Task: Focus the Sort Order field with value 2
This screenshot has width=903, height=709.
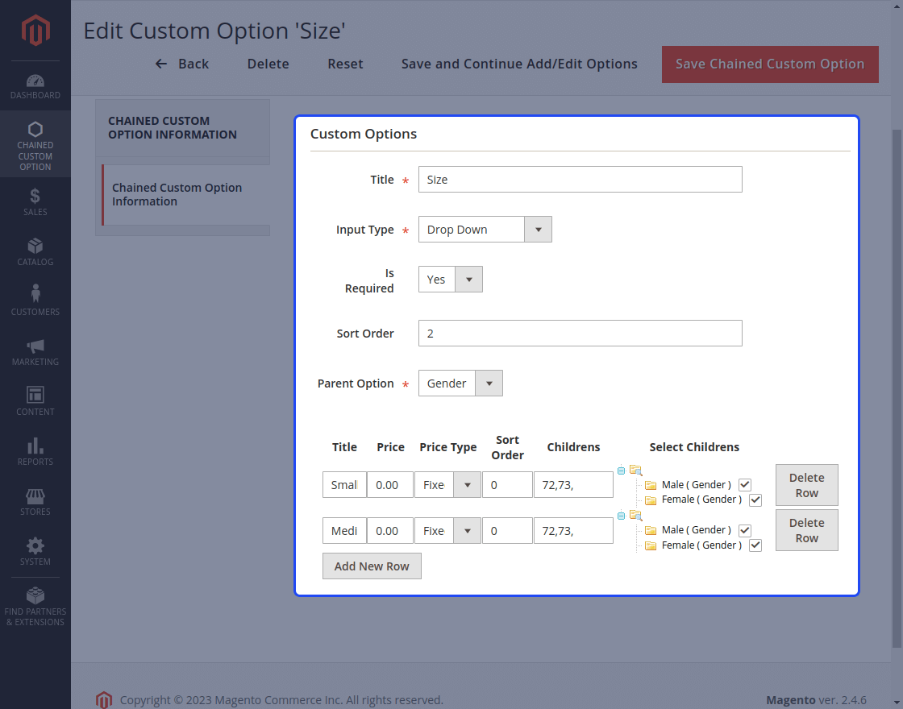Action: coord(580,334)
